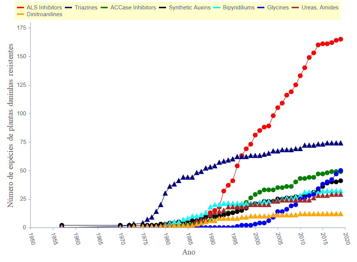
Task: Click last black Synthetic Auxins data point
Action: (340, 181)
